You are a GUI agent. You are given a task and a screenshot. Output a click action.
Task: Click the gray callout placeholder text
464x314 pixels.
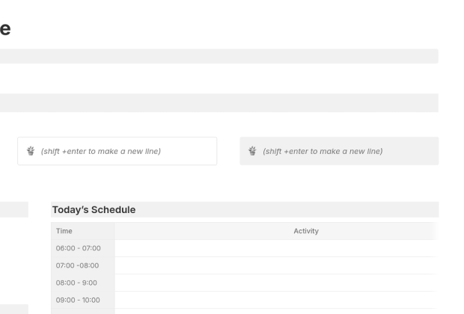323,151
